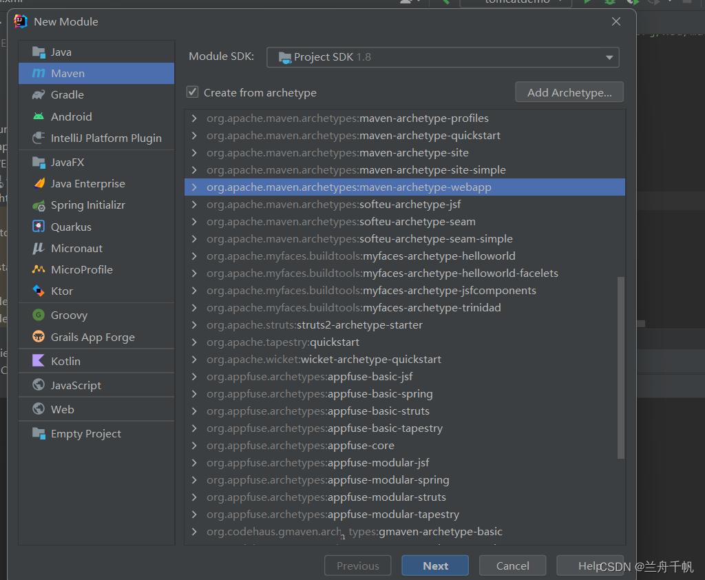Expand struts2-archetype-starter archetype node
Viewport: 705px width, 580px height.
click(x=194, y=325)
